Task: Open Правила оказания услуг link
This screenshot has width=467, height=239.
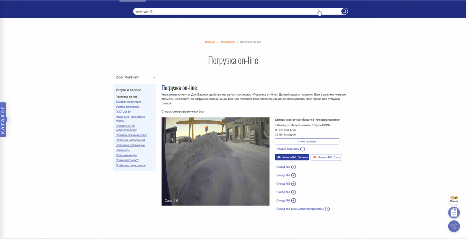Action: (x=131, y=135)
